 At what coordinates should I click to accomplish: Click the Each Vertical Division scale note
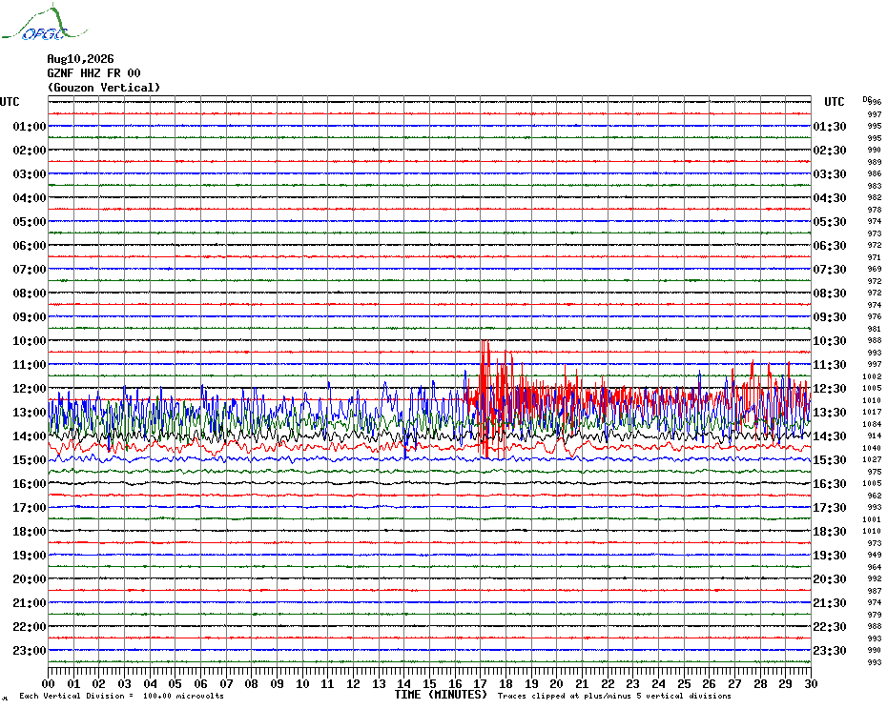coord(122,696)
